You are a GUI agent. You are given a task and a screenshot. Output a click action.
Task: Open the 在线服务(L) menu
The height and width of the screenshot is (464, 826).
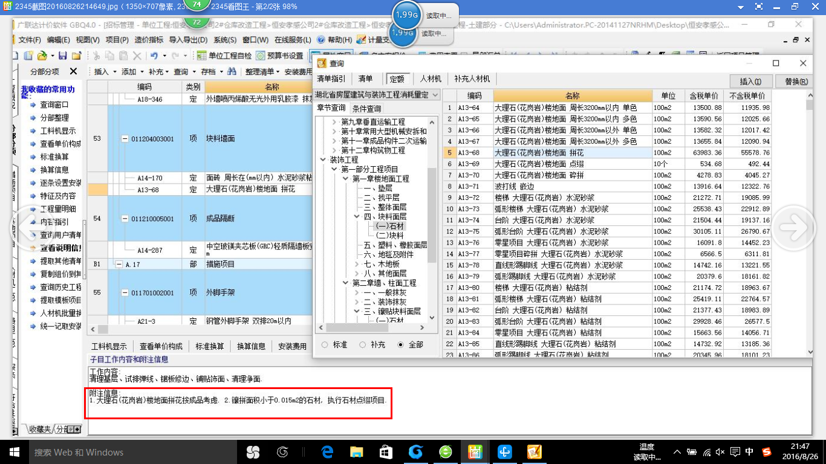293,40
